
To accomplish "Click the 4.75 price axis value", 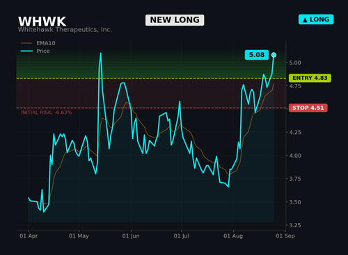I will coord(295,86).
